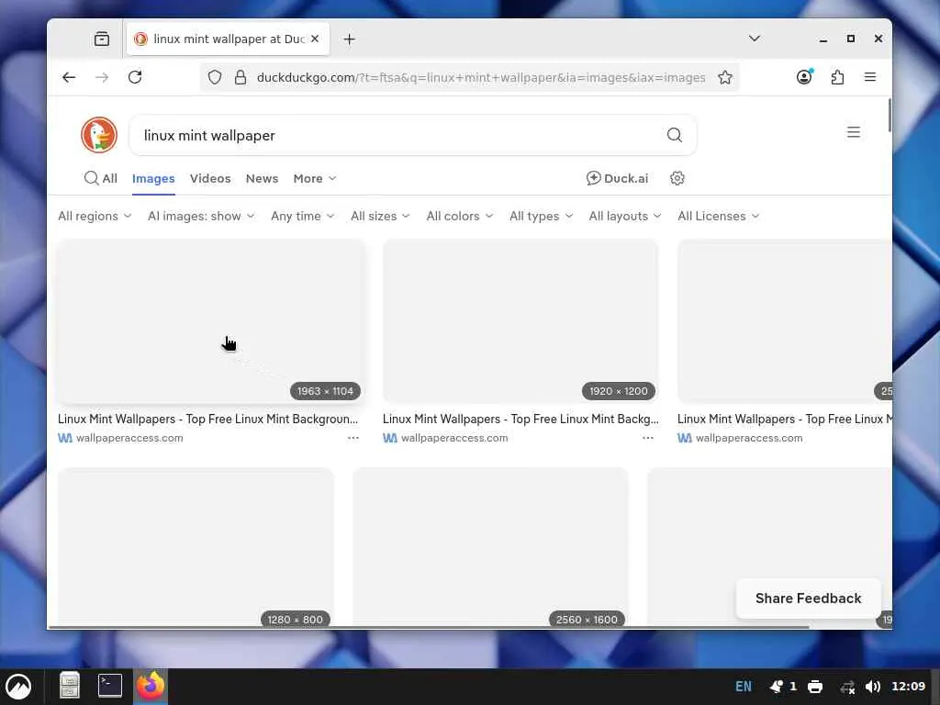Switch to All results tab
The image size is (940, 705).
point(101,178)
